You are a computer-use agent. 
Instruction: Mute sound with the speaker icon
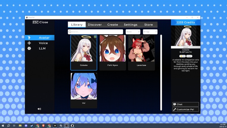(39, 109)
